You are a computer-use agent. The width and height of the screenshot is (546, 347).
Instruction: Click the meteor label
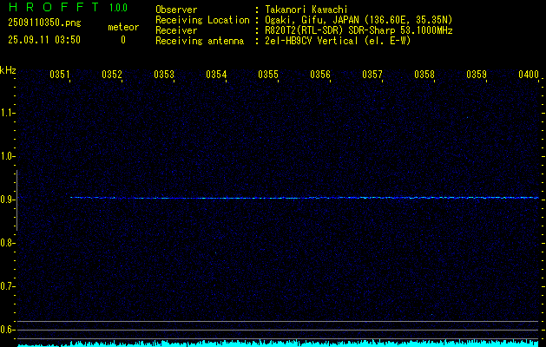[123, 27]
